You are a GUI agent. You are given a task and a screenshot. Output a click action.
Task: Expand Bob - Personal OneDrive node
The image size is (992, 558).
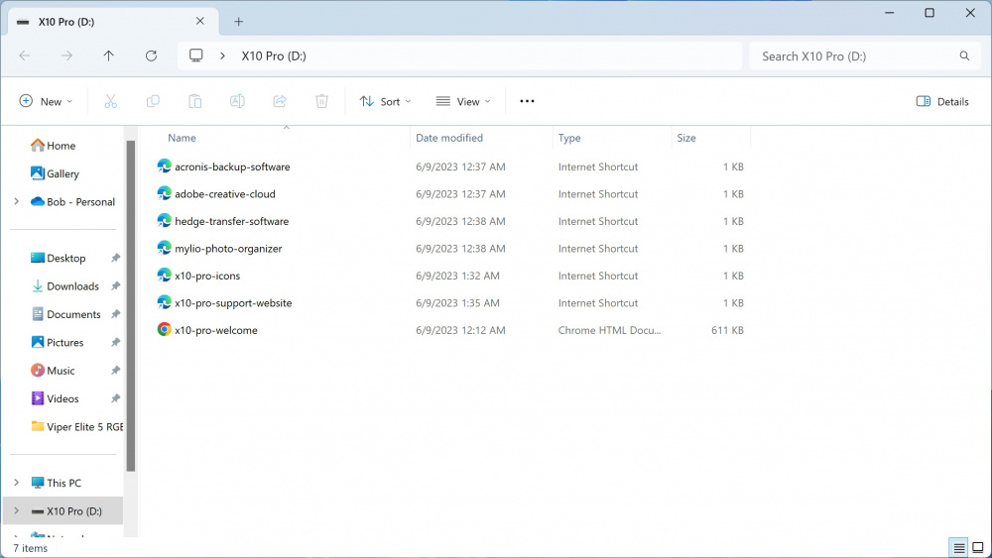(17, 201)
